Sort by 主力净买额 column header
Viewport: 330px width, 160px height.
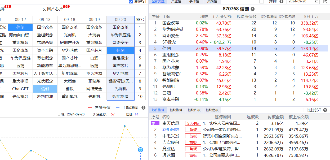[x=221, y=17]
